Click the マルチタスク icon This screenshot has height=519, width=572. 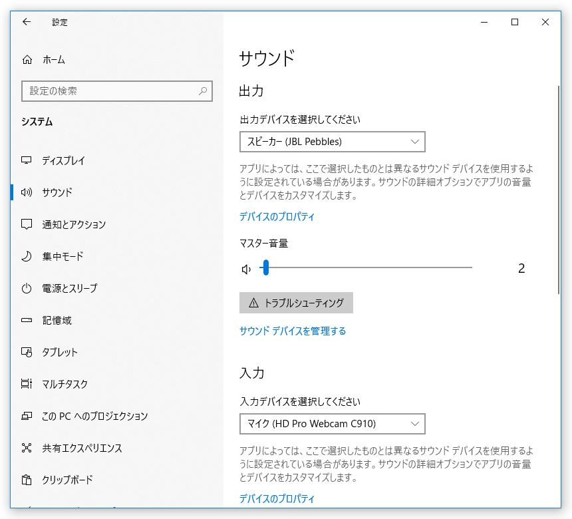pyautogui.click(x=27, y=384)
